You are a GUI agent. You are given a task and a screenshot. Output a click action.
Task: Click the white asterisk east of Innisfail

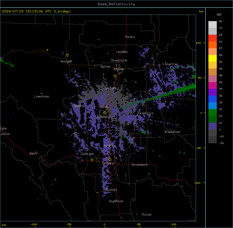pyautogui.click(x=136, y=82)
